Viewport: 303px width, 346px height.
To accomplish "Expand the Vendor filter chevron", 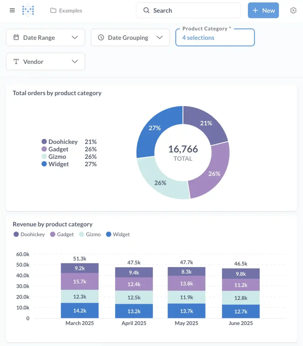I will click(x=75, y=61).
